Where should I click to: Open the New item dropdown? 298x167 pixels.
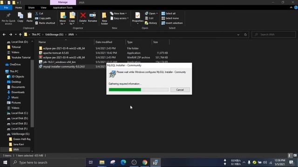click(118, 13)
